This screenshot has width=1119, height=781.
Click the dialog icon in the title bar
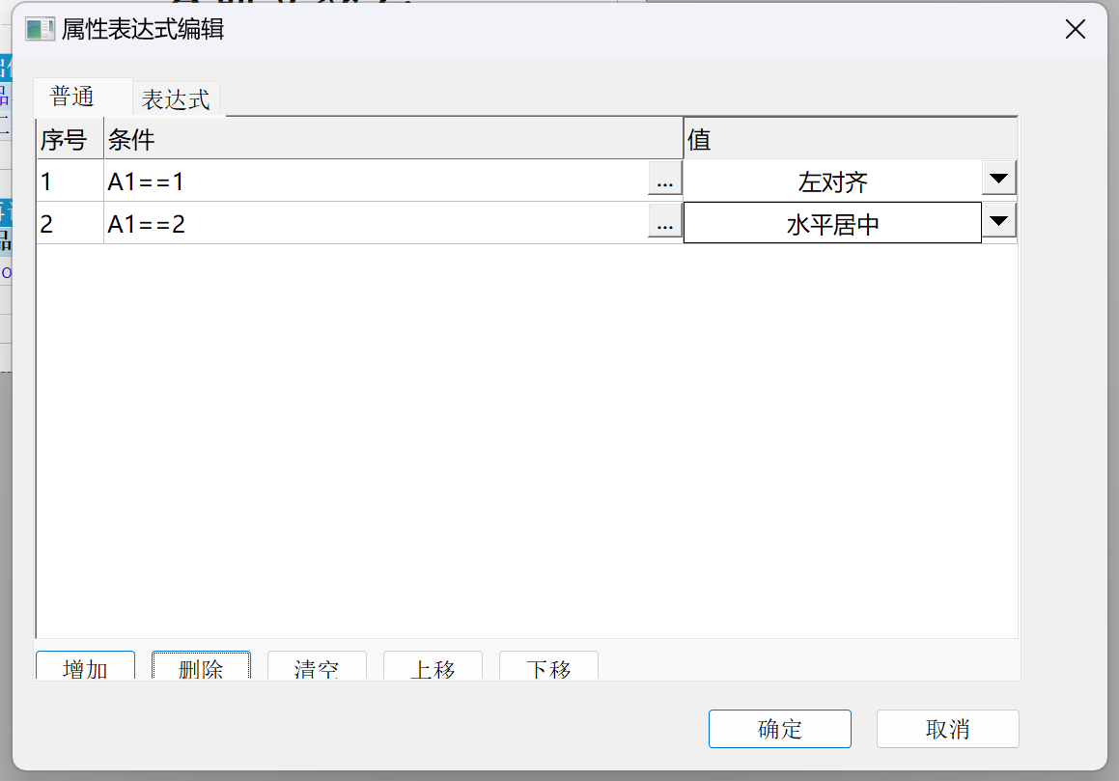point(40,29)
